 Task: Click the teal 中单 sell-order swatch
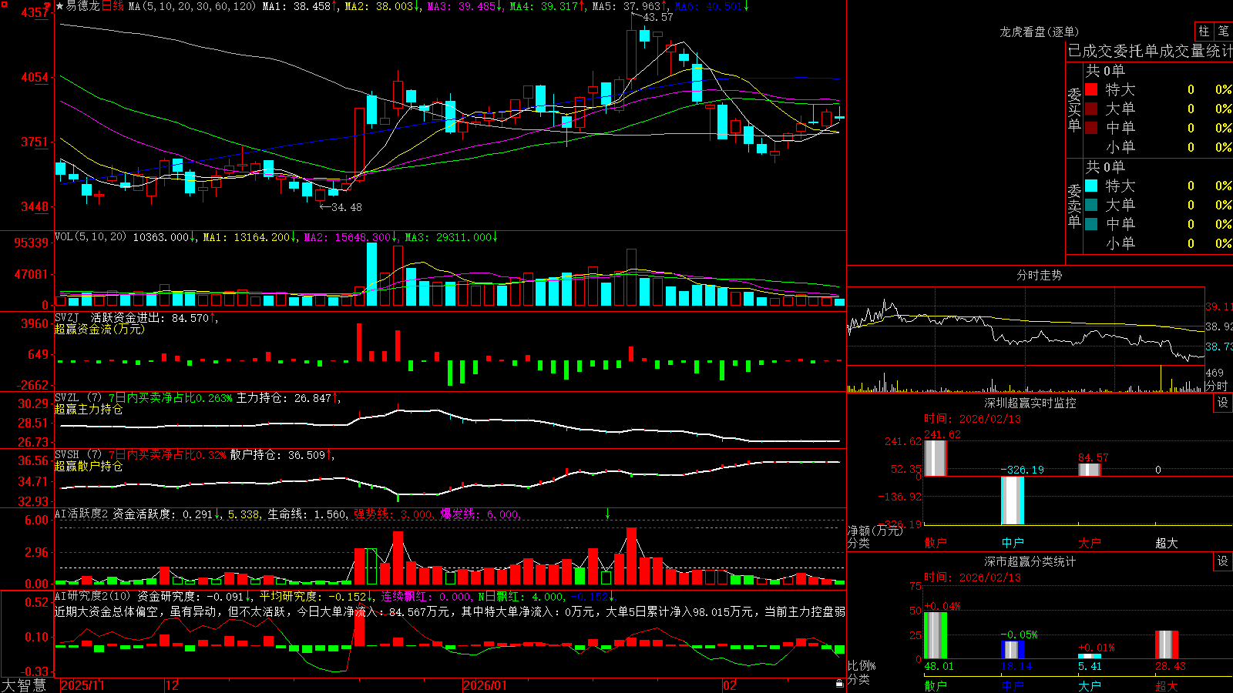[1091, 224]
